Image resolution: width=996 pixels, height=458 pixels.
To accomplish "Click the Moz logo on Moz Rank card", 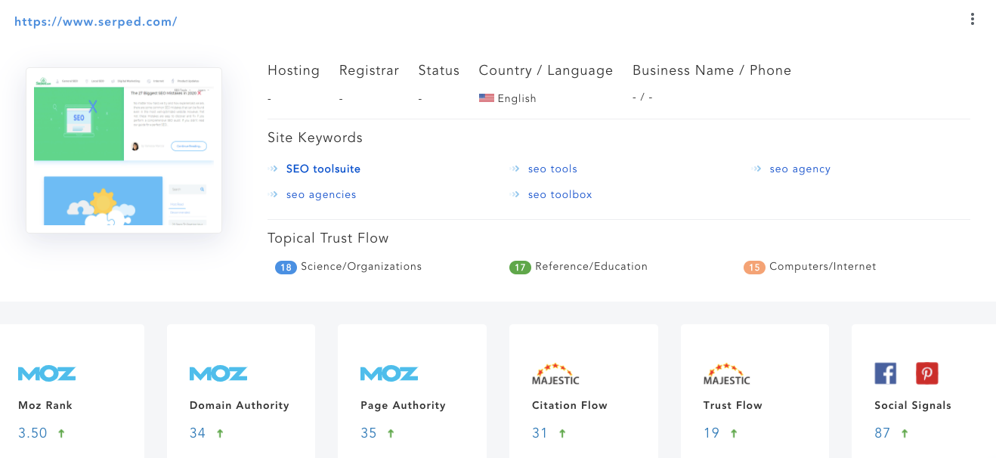I will tap(47, 373).
